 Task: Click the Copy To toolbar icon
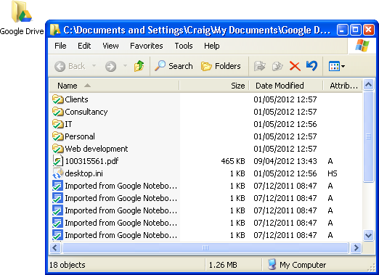[x=277, y=66]
